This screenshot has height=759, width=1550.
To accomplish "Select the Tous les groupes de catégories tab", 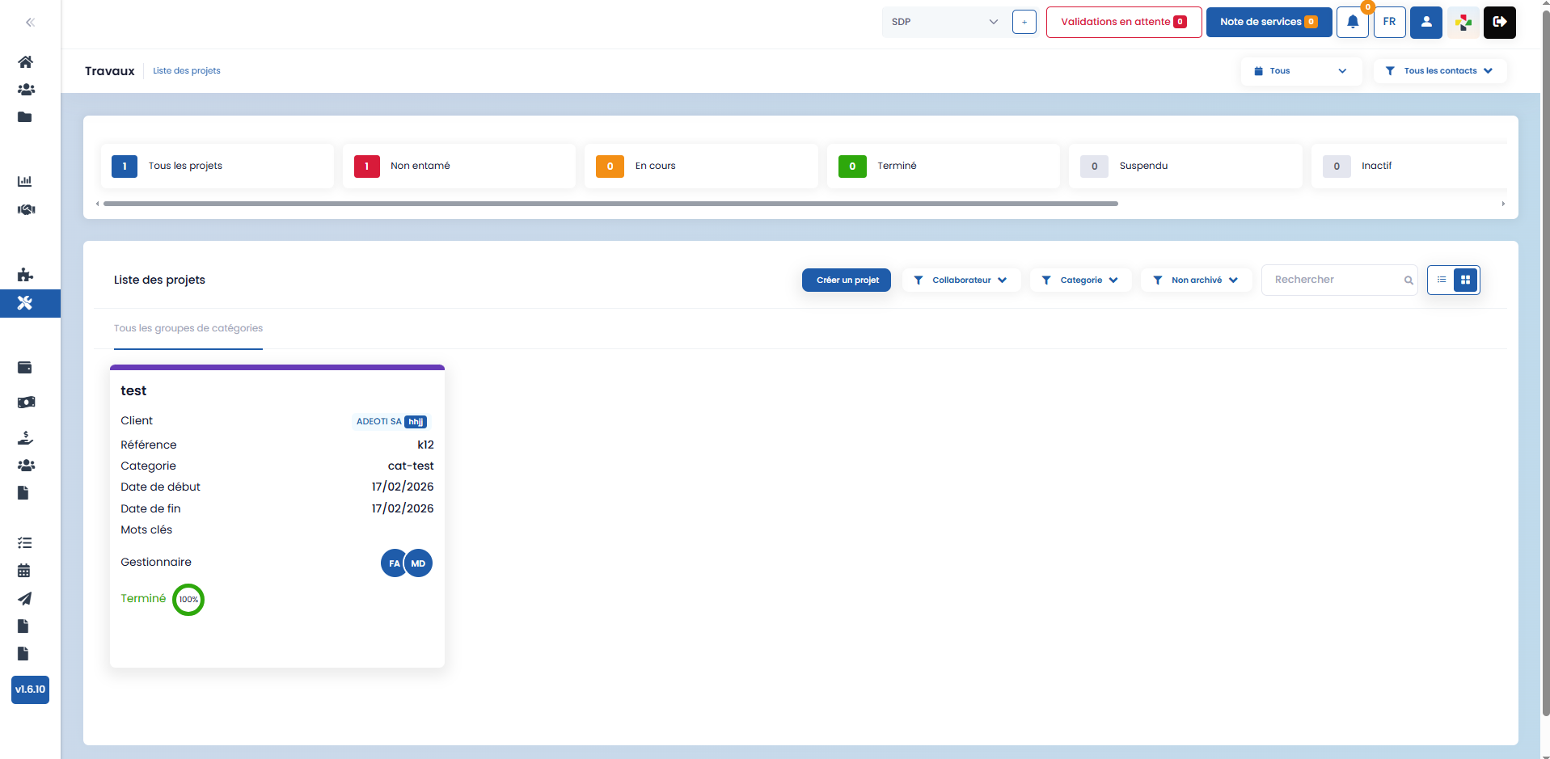I will (x=188, y=328).
